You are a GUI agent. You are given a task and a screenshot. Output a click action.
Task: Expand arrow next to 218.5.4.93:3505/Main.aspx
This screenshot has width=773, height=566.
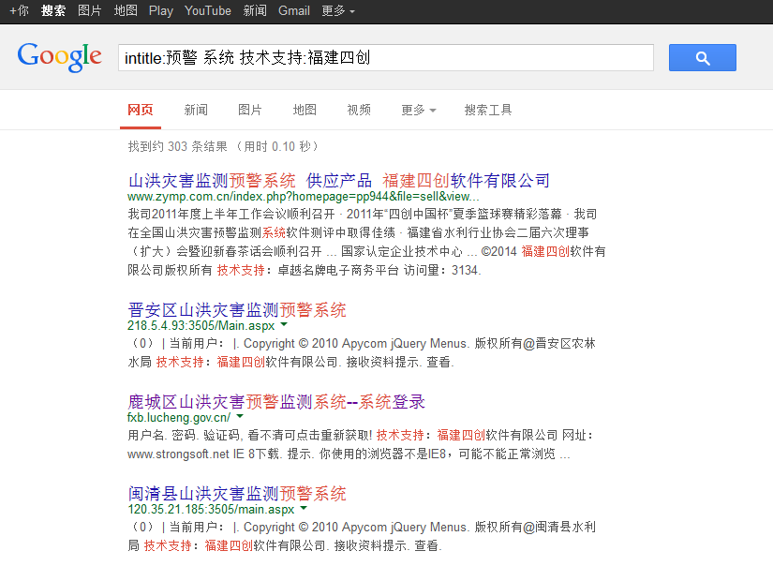coord(284,324)
